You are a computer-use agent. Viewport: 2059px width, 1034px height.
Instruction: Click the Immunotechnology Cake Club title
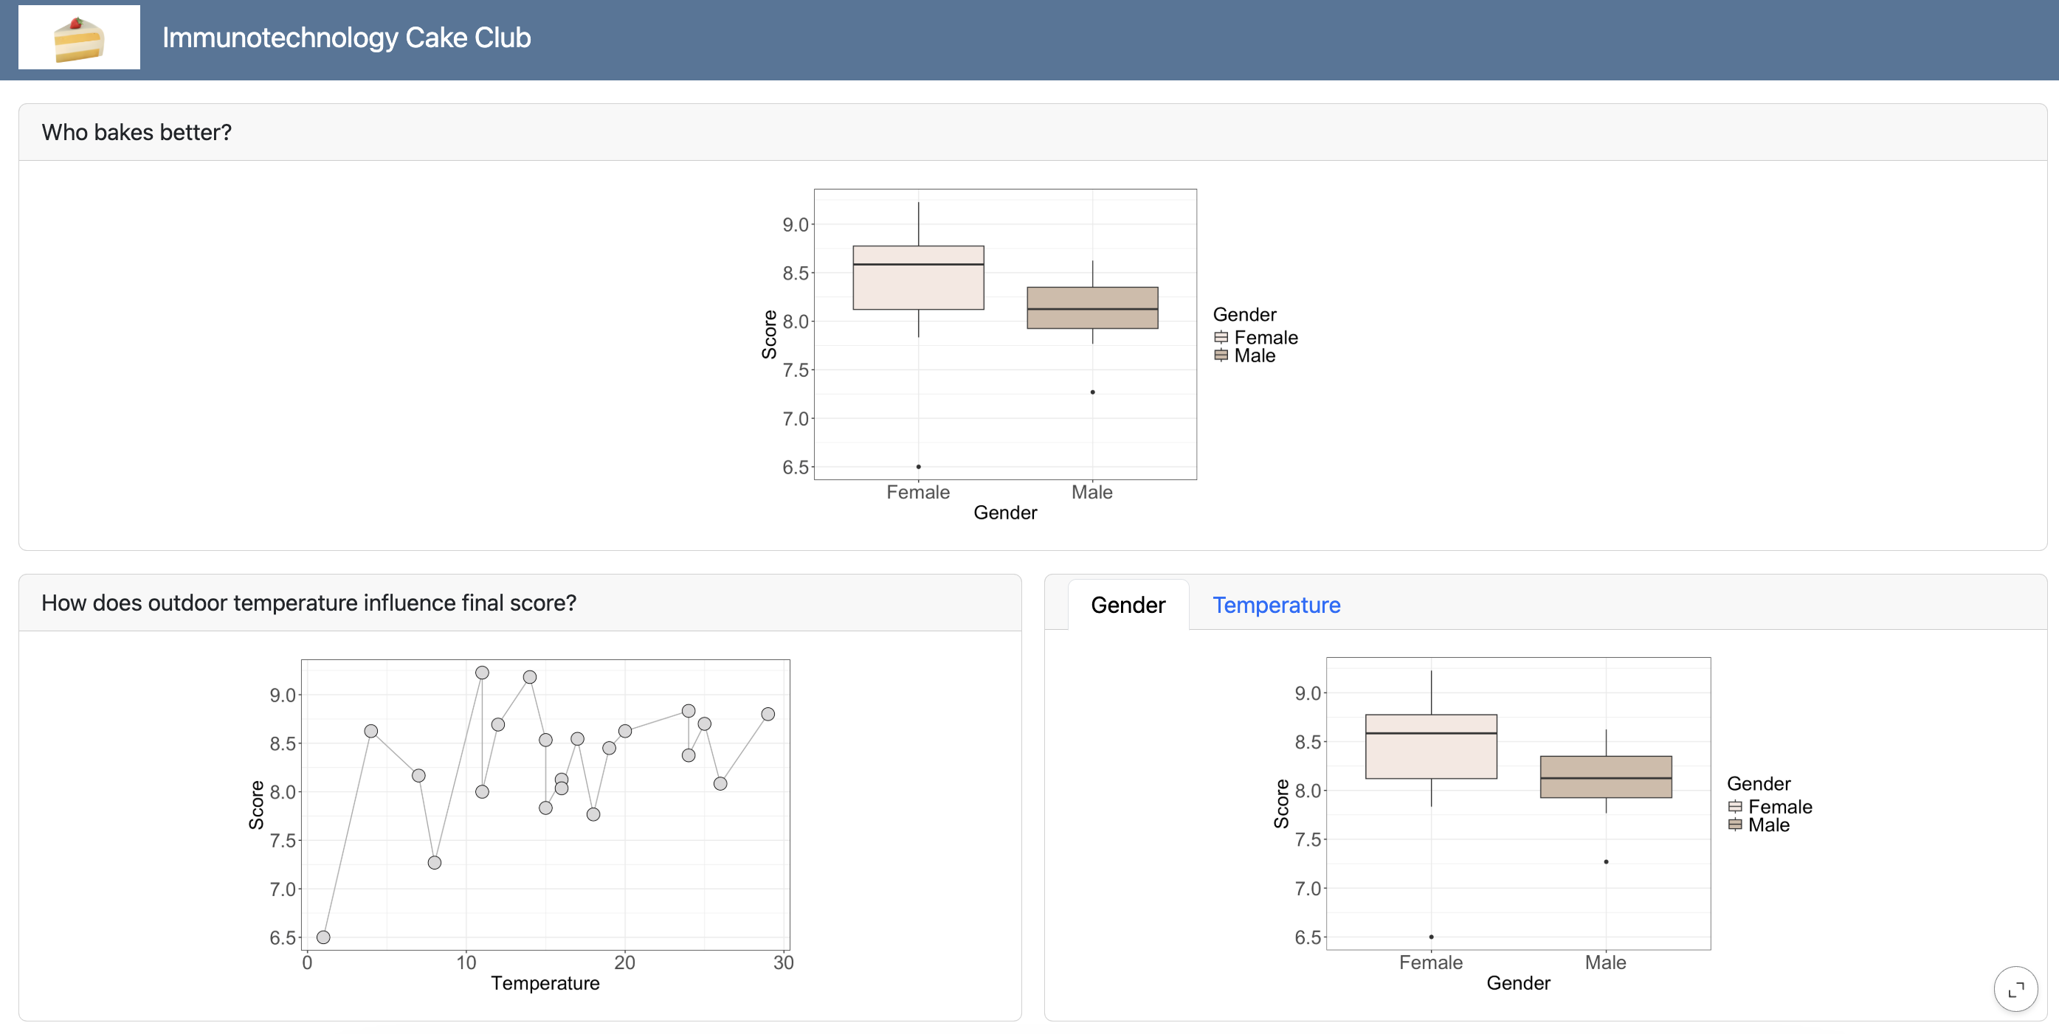[x=346, y=38]
